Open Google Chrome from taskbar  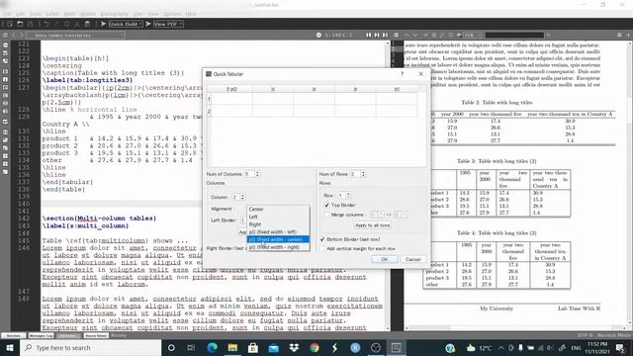point(315,347)
